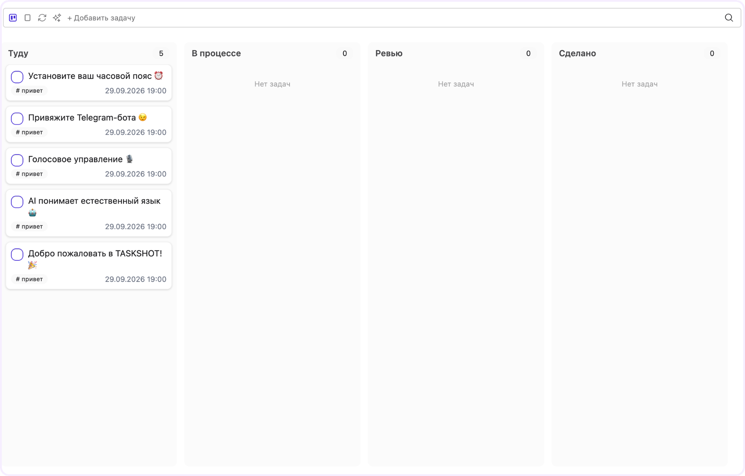745x476 pixels.
Task: Click due date on Голосовое управление card
Action: [x=136, y=174]
